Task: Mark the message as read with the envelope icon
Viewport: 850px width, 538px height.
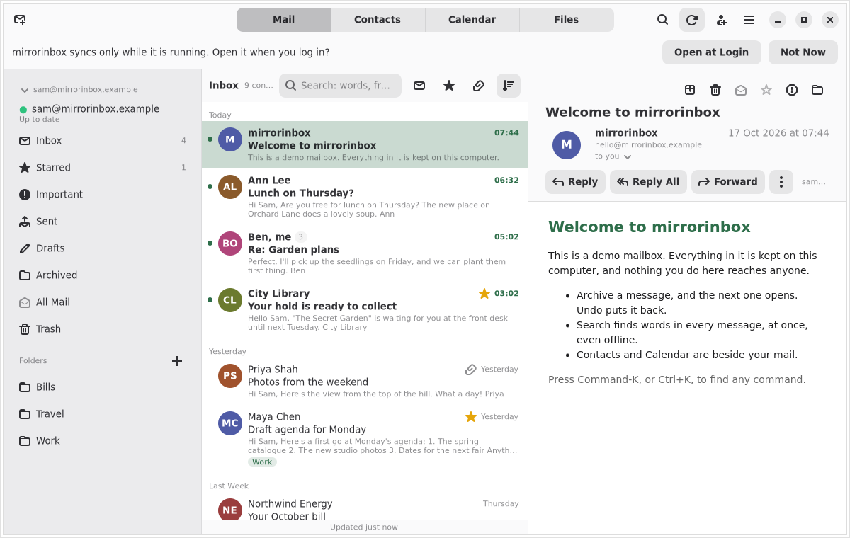Action: (741, 90)
